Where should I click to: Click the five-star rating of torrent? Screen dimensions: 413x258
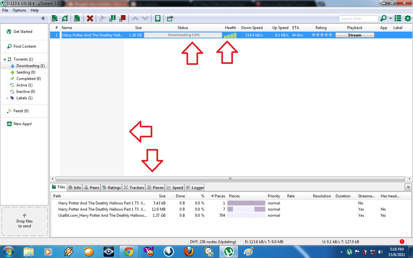[x=322, y=35]
